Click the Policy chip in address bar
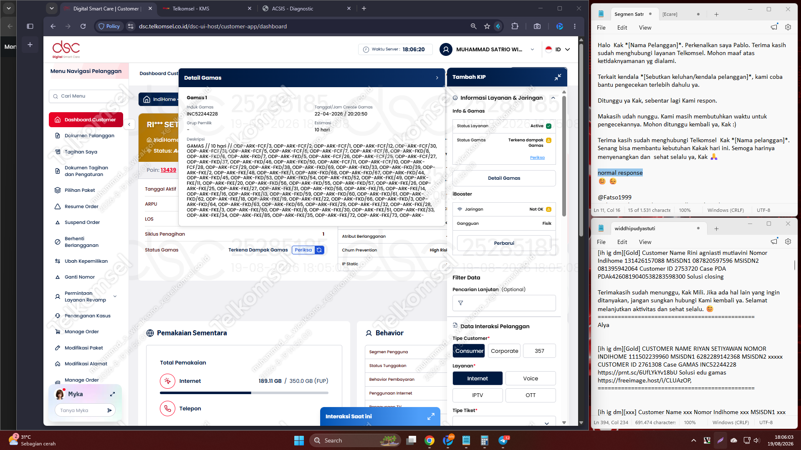The image size is (801, 450). tap(109, 26)
